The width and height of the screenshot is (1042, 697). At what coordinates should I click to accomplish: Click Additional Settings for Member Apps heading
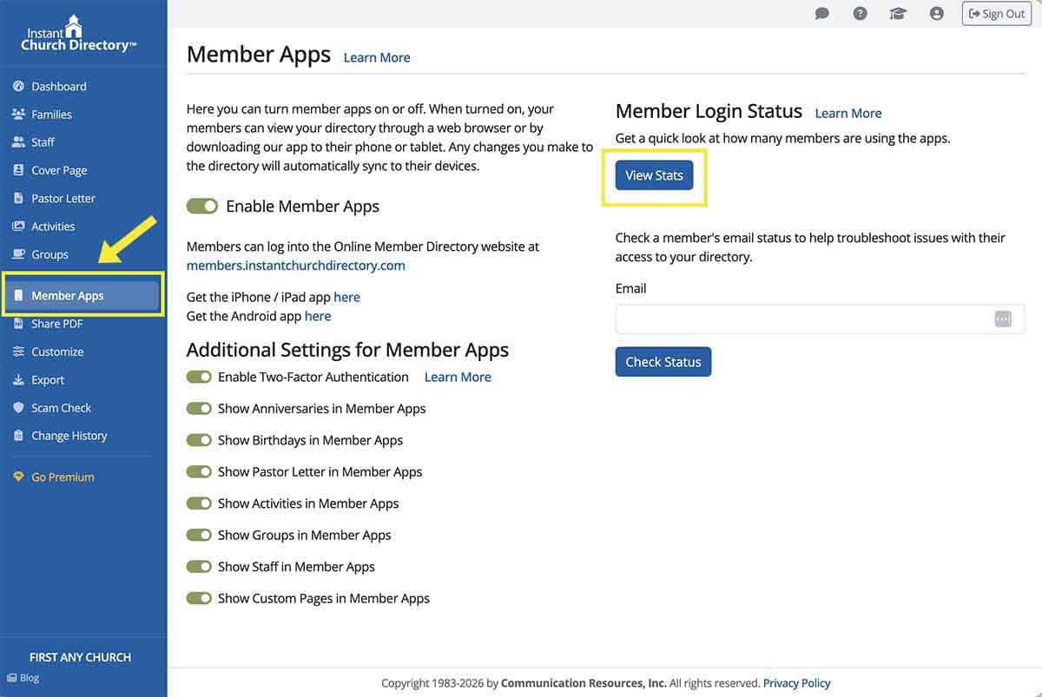tap(347, 350)
